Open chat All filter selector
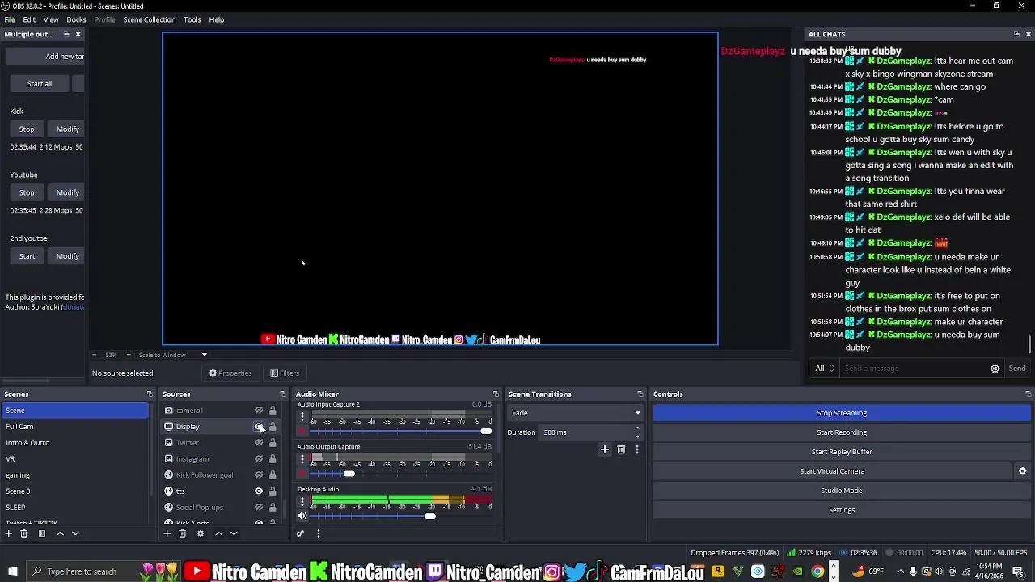The height and width of the screenshot is (582, 1035). tap(825, 369)
